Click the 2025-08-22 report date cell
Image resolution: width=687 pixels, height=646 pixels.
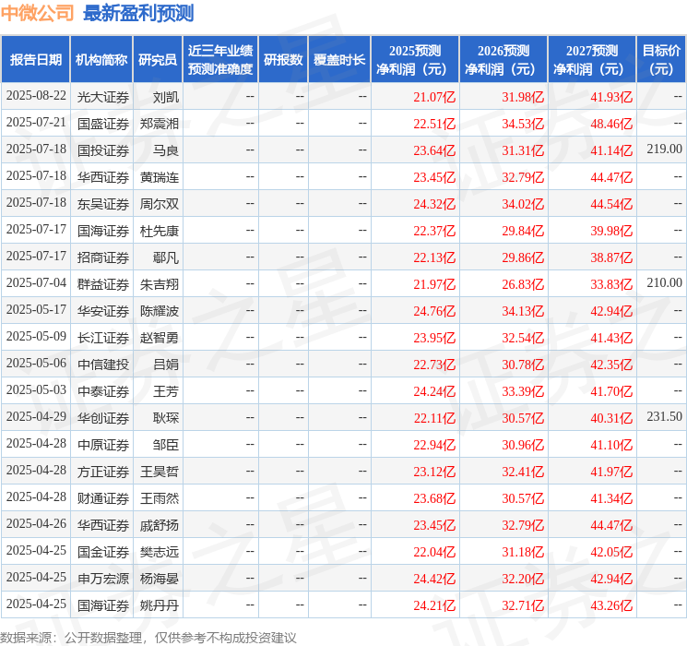tap(36, 96)
